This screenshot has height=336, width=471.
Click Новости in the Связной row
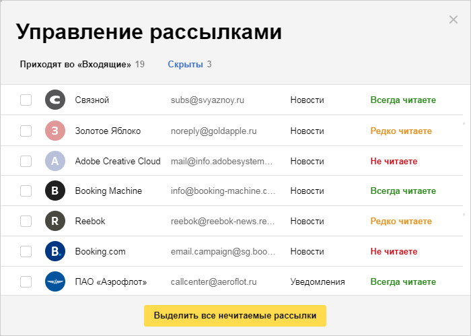tap(307, 100)
